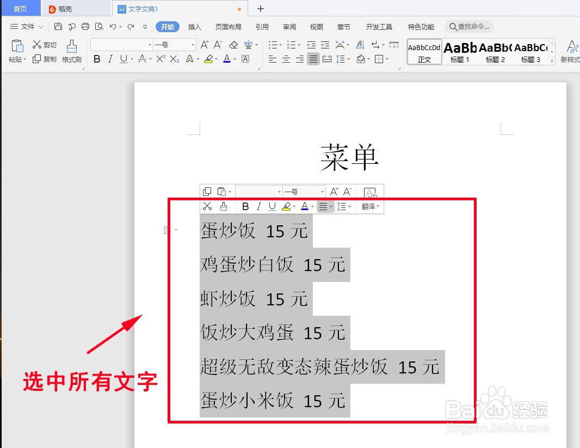Click the highlight color icon in floating toolbar

coord(287,206)
